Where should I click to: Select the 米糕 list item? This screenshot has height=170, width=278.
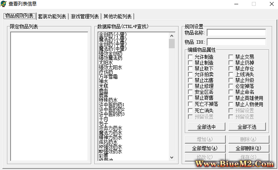tap(104, 86)
